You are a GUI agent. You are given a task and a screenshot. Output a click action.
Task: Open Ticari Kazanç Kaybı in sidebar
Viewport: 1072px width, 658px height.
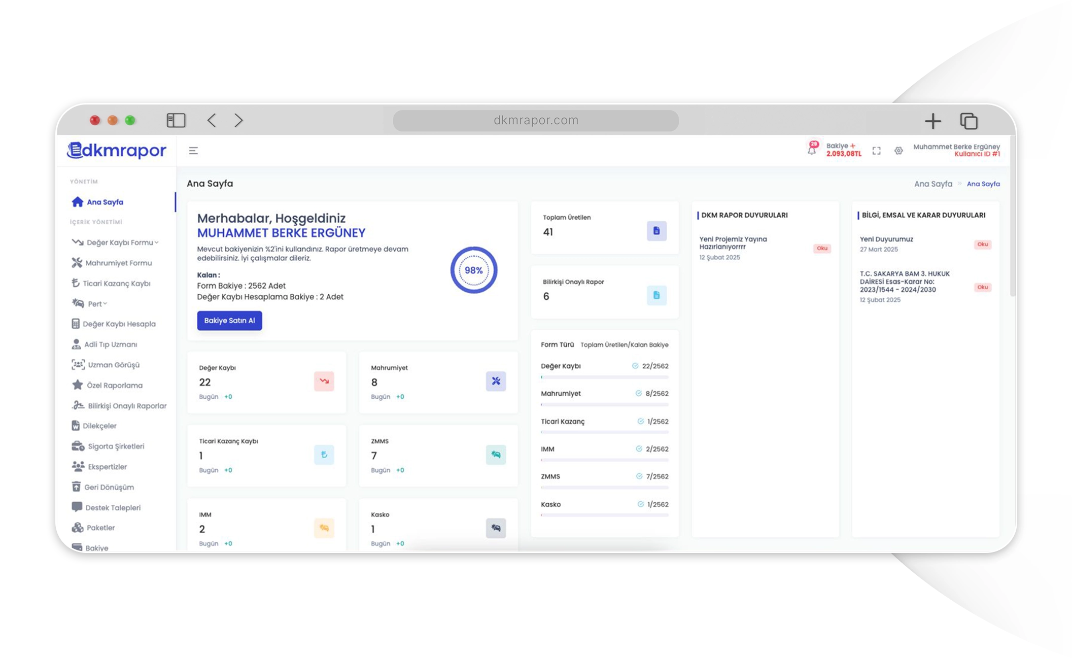coord(111,283)
